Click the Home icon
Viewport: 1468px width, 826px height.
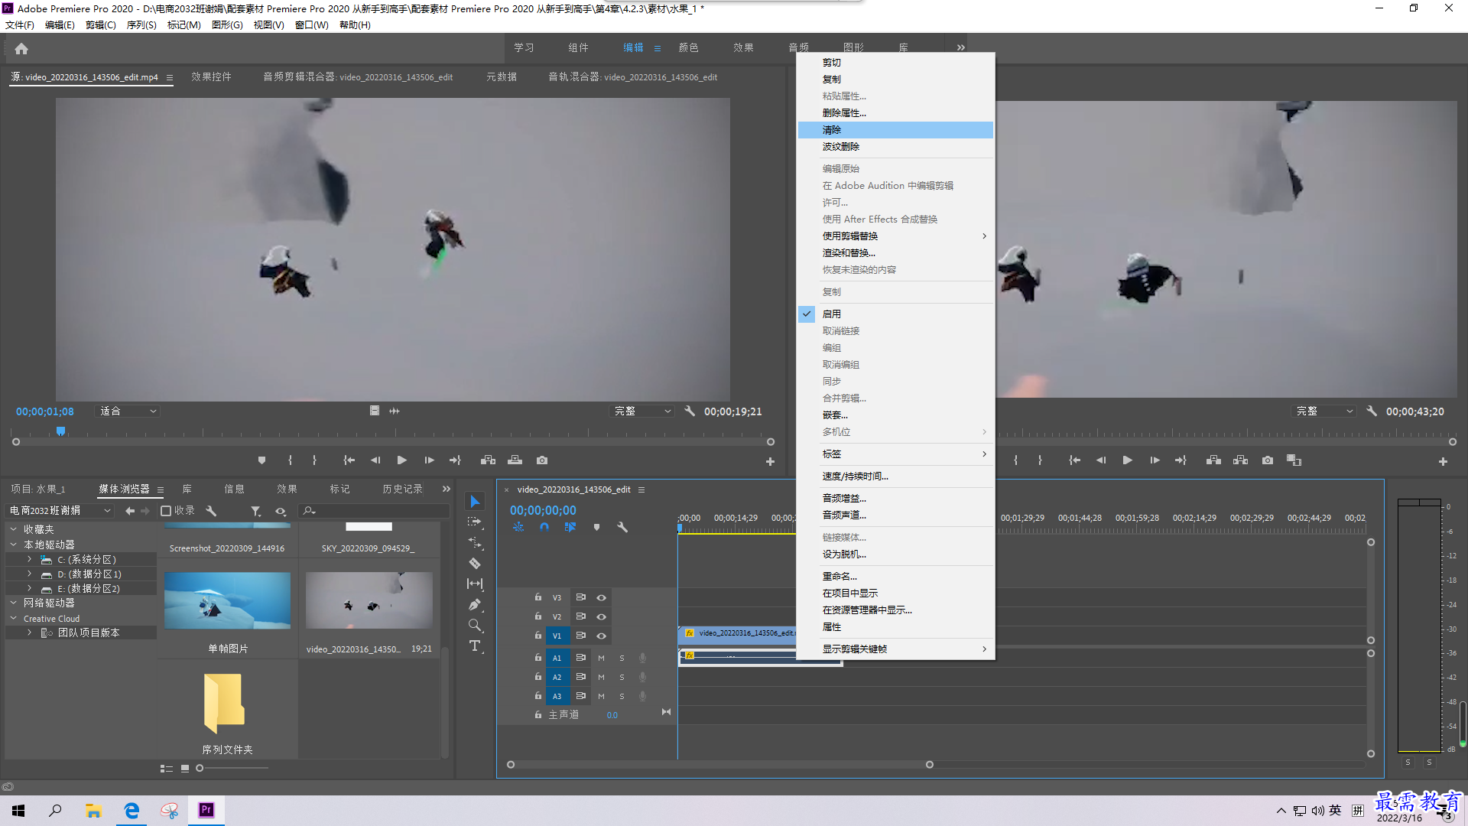[21, 49]
